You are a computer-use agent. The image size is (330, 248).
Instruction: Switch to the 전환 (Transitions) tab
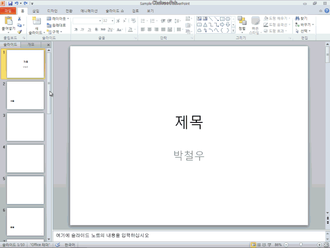tap(69, 11)
